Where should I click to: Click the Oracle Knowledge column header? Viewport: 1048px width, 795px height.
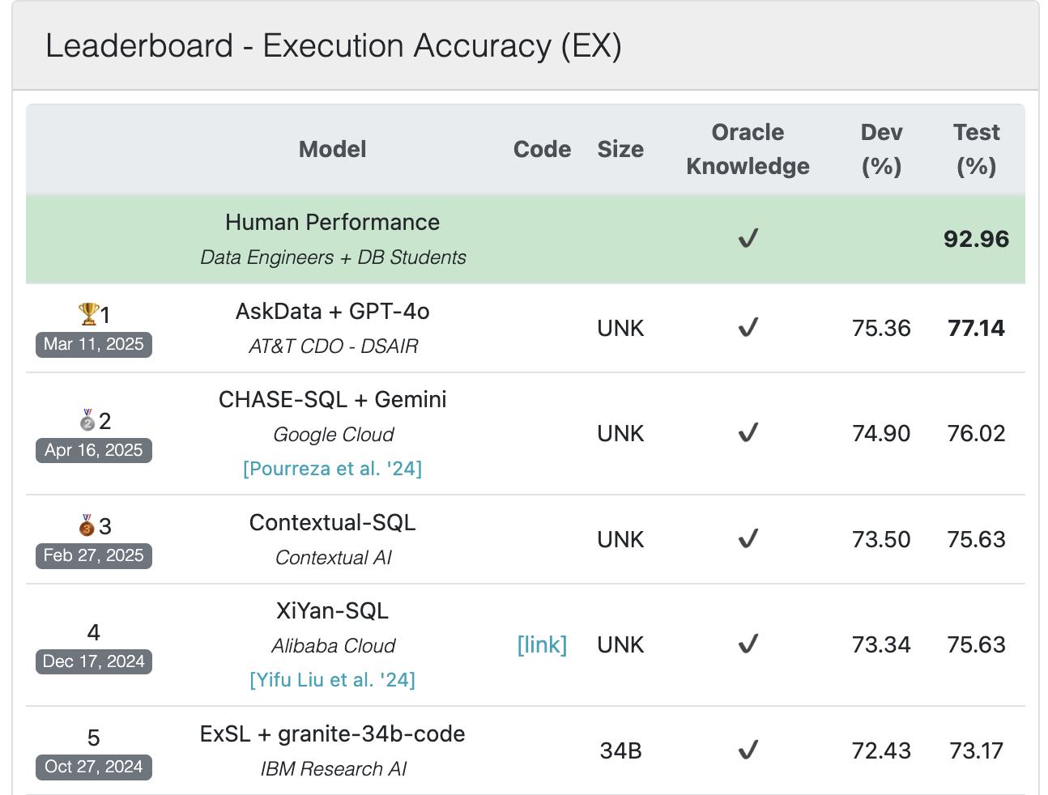coord(748,150)
